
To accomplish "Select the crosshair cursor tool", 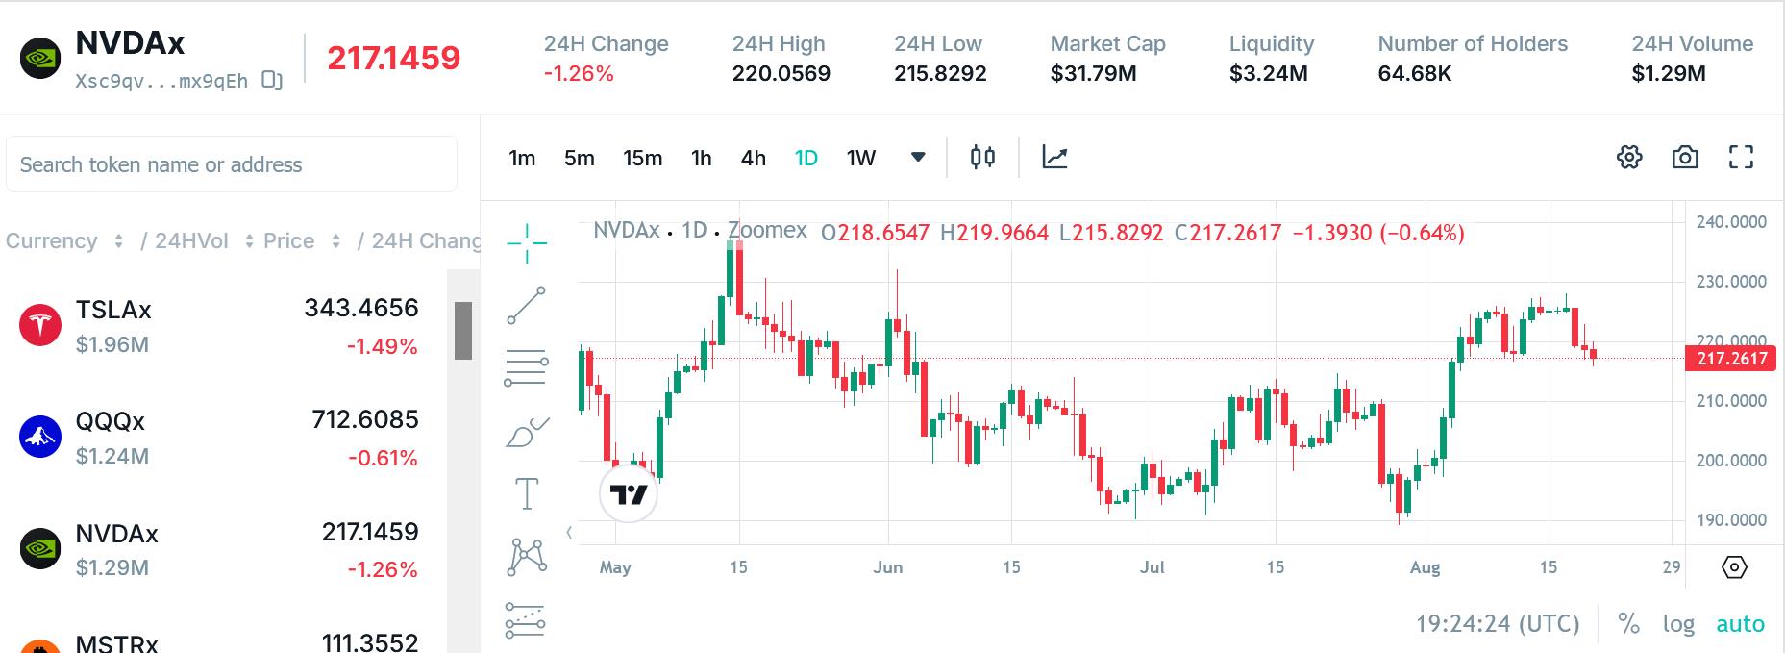I will click(x=527, y=243).
